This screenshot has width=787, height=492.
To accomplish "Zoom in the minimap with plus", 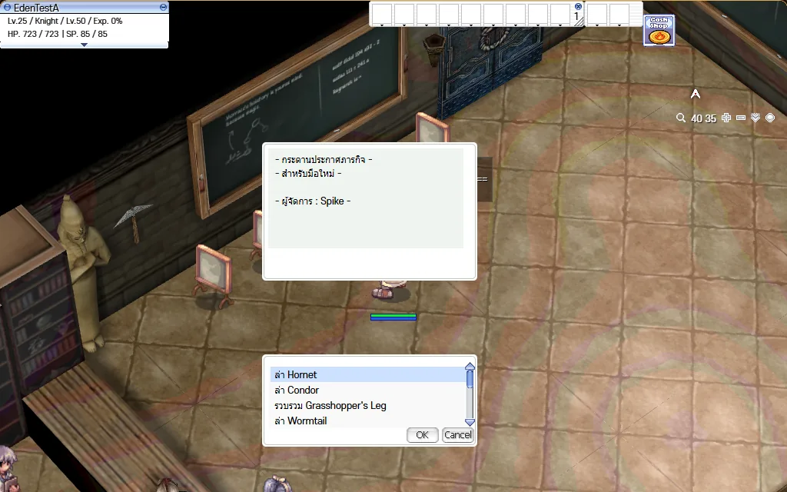I will pos(726,118).
